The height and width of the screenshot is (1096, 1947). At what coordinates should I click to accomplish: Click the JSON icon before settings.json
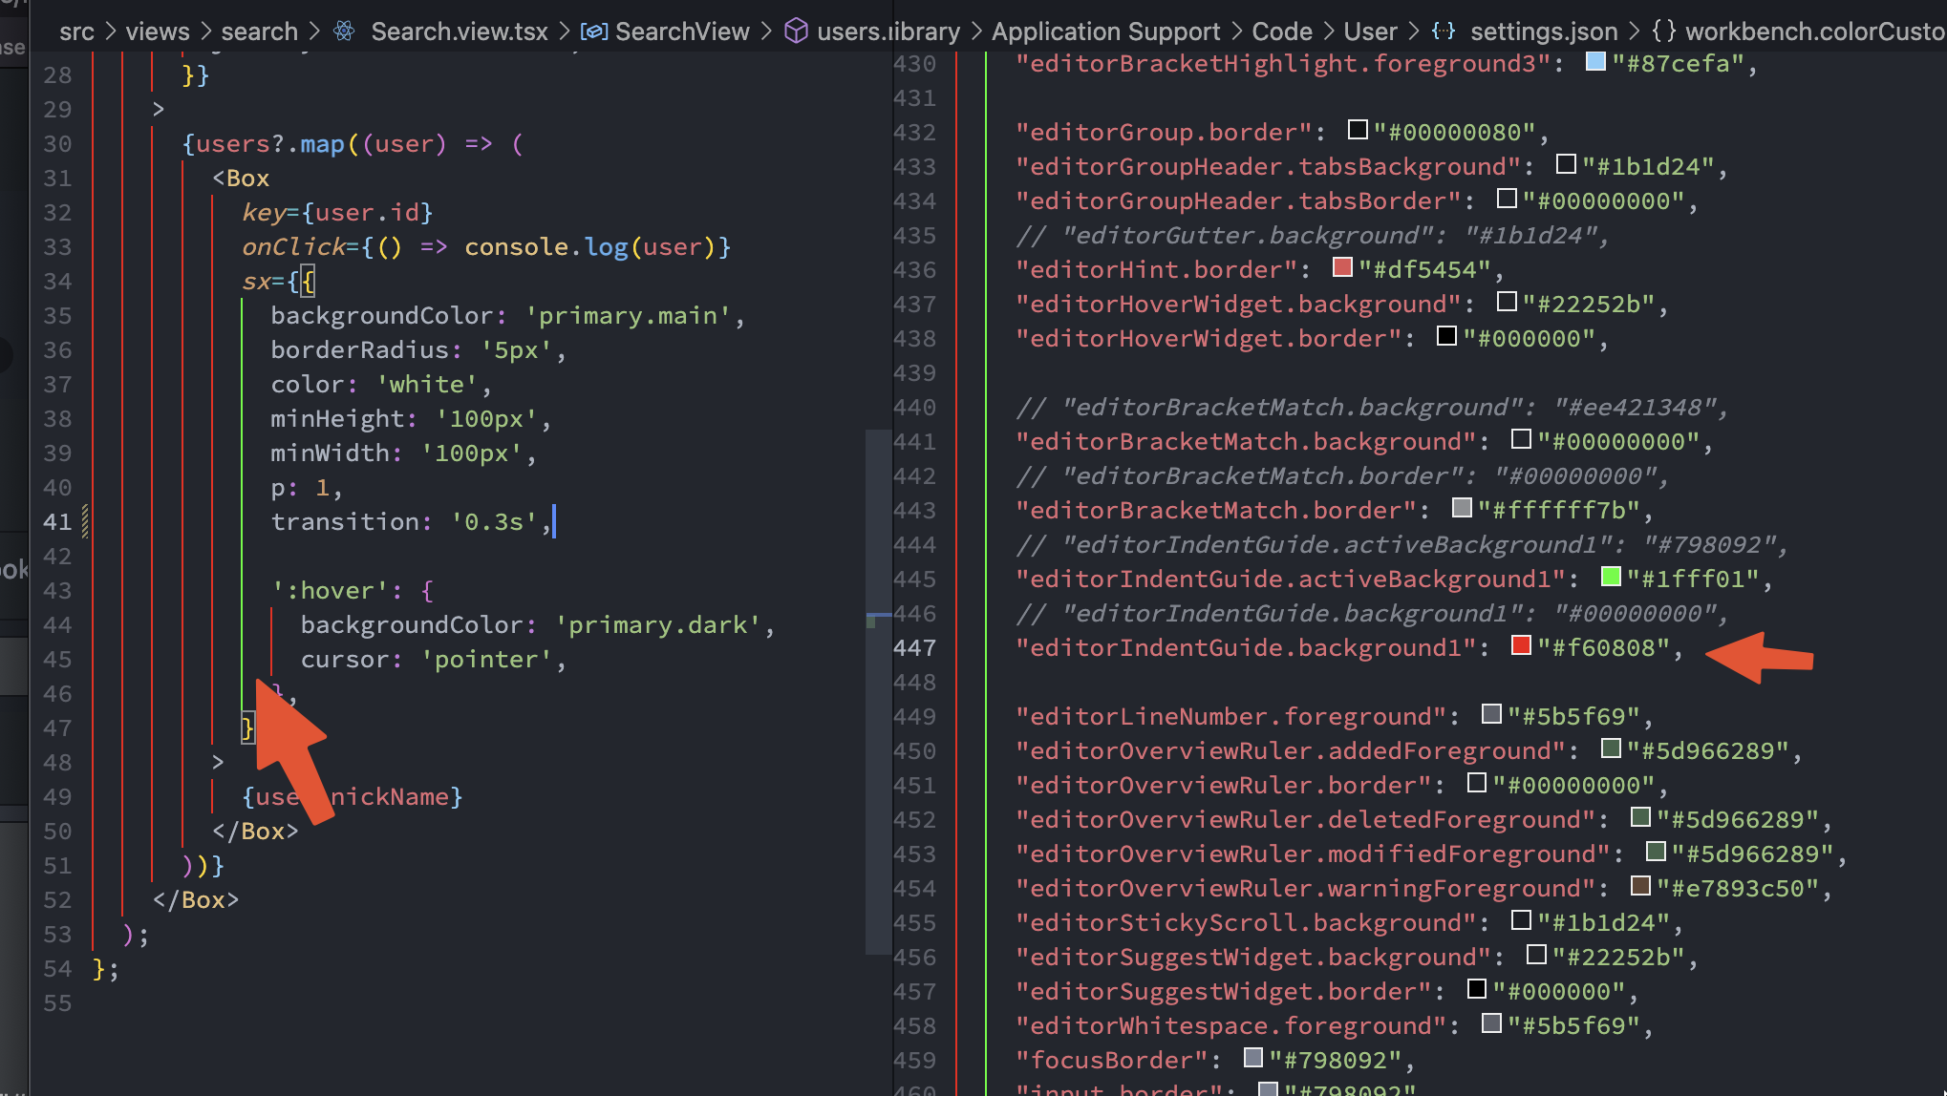pyautogui.click(x=1444, y=31)
